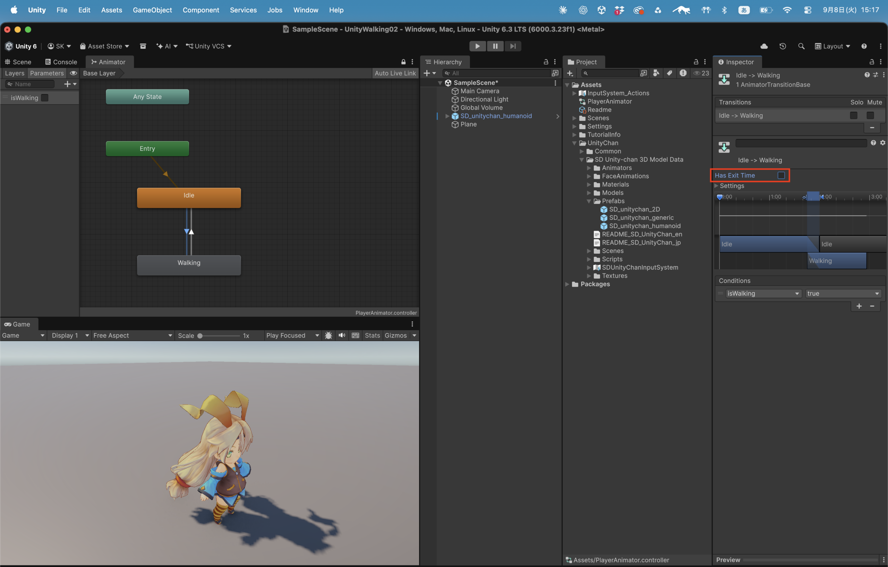Screen dimensions: 888x567
Task: Open the toolbar search magnifier icon
Action: [x=801, y=46]
